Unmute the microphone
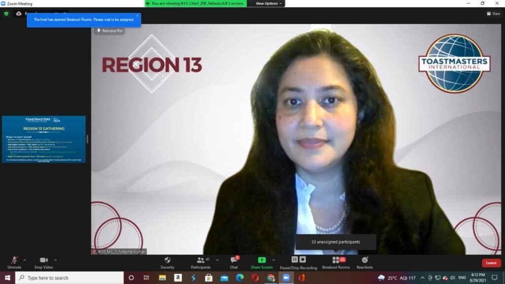This screenshot has width=505, height=284. point(14,262)
